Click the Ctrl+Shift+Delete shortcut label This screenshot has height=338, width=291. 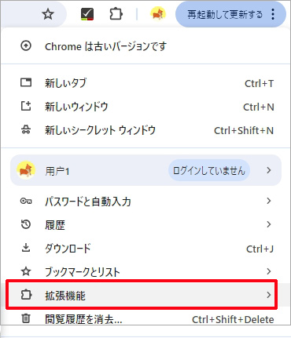[233, 319]
